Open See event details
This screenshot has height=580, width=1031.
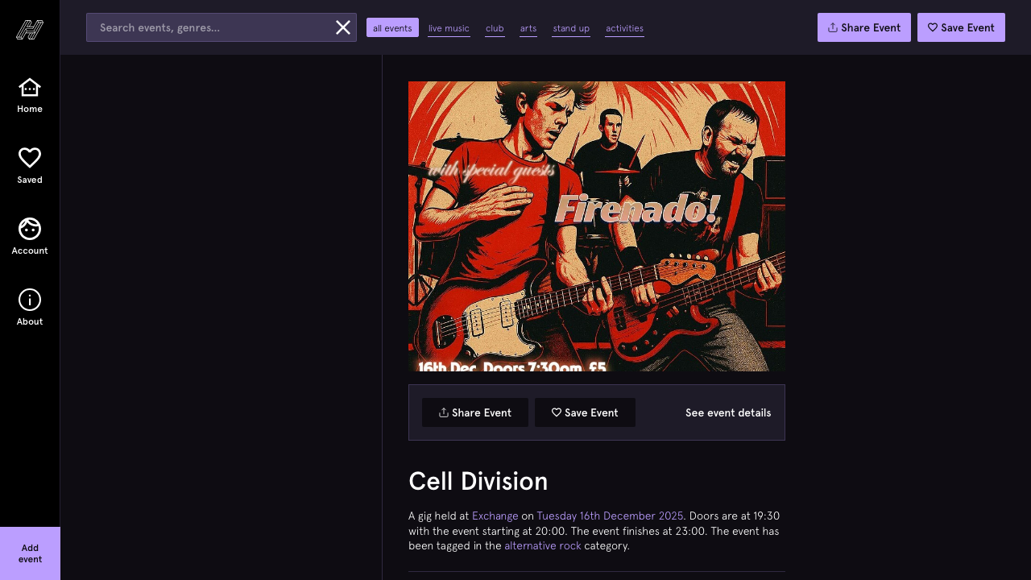point(727,412)
